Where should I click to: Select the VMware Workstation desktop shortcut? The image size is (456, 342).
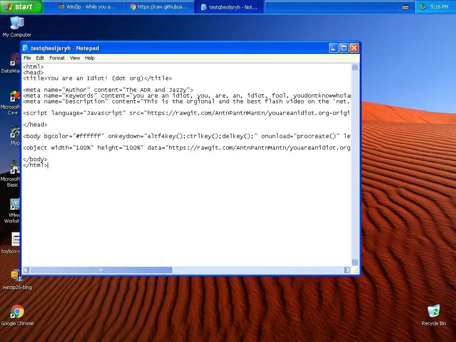[12, 211]
